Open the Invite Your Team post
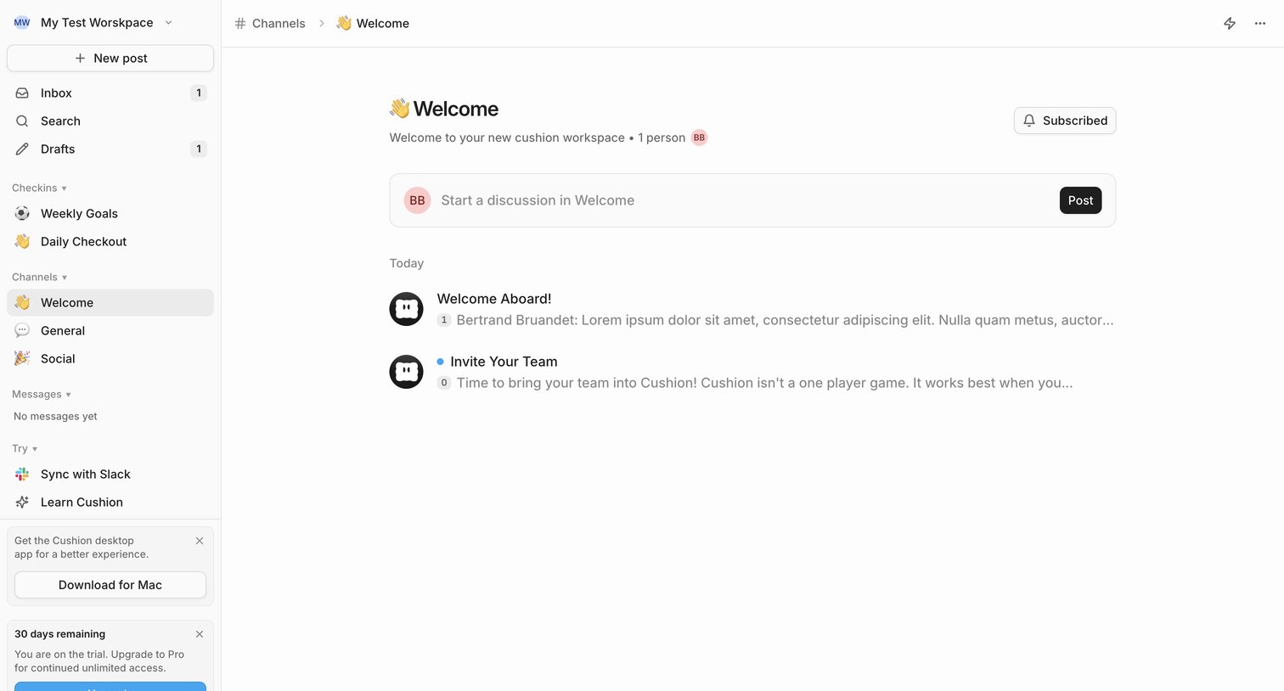 click(504, 362)
